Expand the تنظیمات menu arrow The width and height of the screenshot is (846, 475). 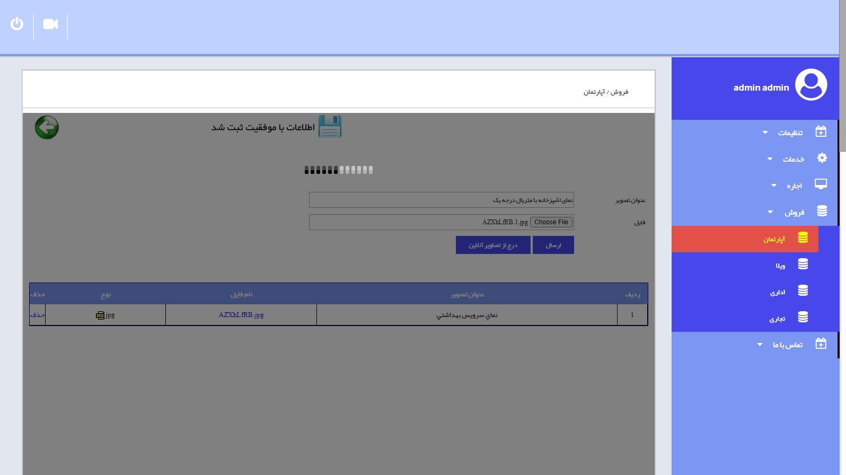click(765, 133)
